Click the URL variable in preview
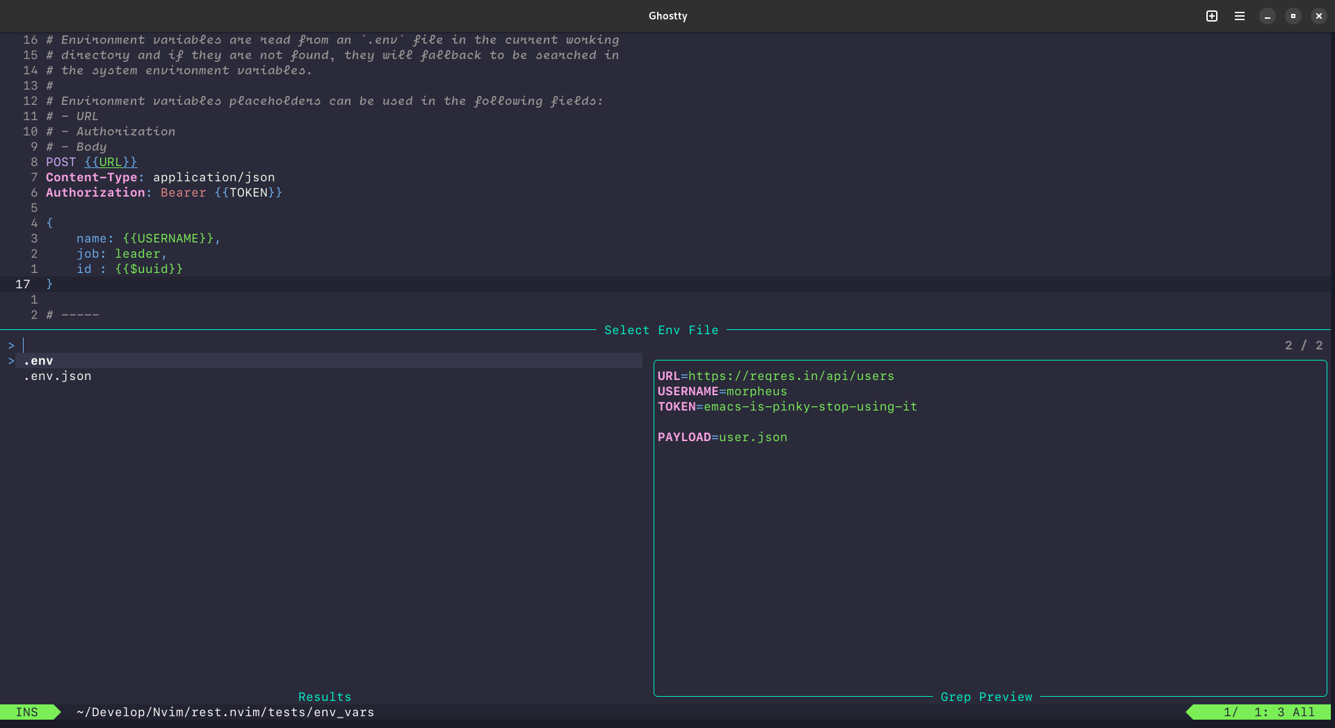 [x=669, y=376]
